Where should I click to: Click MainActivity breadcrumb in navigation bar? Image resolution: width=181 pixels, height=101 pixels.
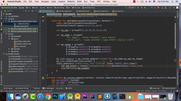click(89, 8)
